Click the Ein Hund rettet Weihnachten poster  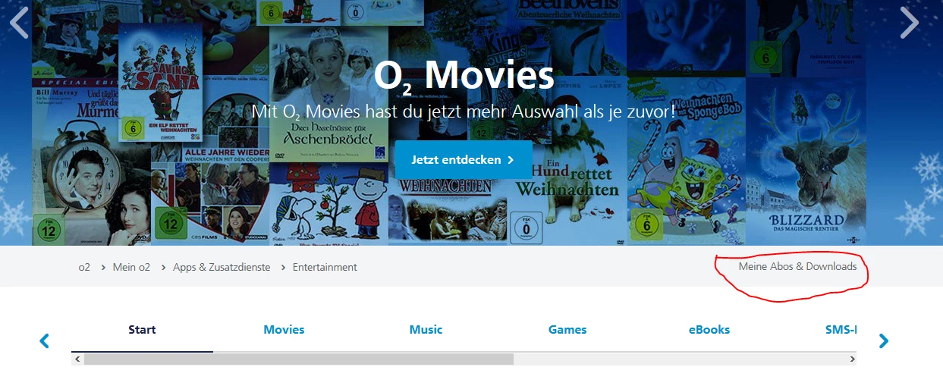[568, 180]
